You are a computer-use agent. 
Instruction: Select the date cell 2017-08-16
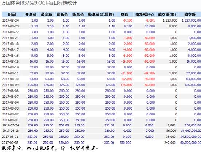pyautogui.click(x=10, y=55)
